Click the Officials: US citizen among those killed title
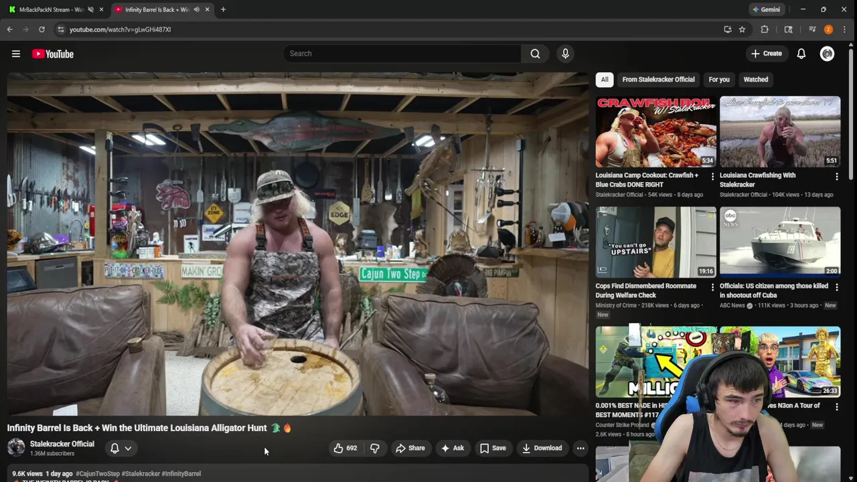Image resolution: width=857 pixels, height=482 pixels. click(x=774, y=291)
